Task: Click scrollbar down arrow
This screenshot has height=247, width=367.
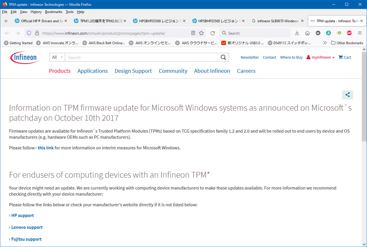Action: pyautogui.click(x=364, y=244)
